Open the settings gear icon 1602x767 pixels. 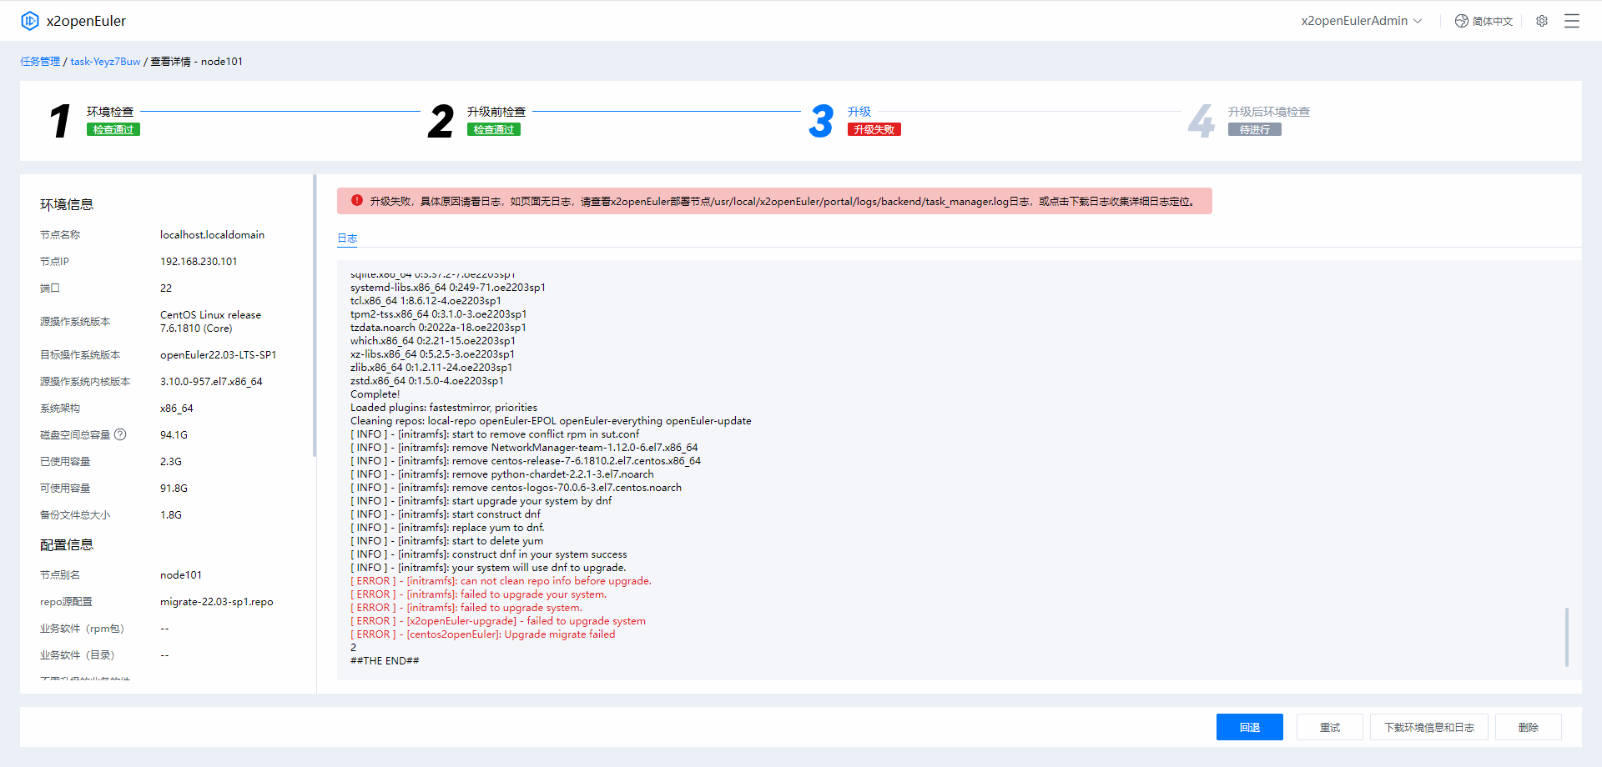1542,21
